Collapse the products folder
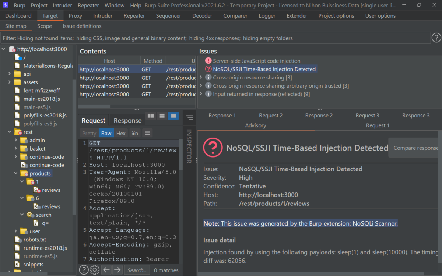The height and width of the screenshot is (276, 442). coord(16,173)
